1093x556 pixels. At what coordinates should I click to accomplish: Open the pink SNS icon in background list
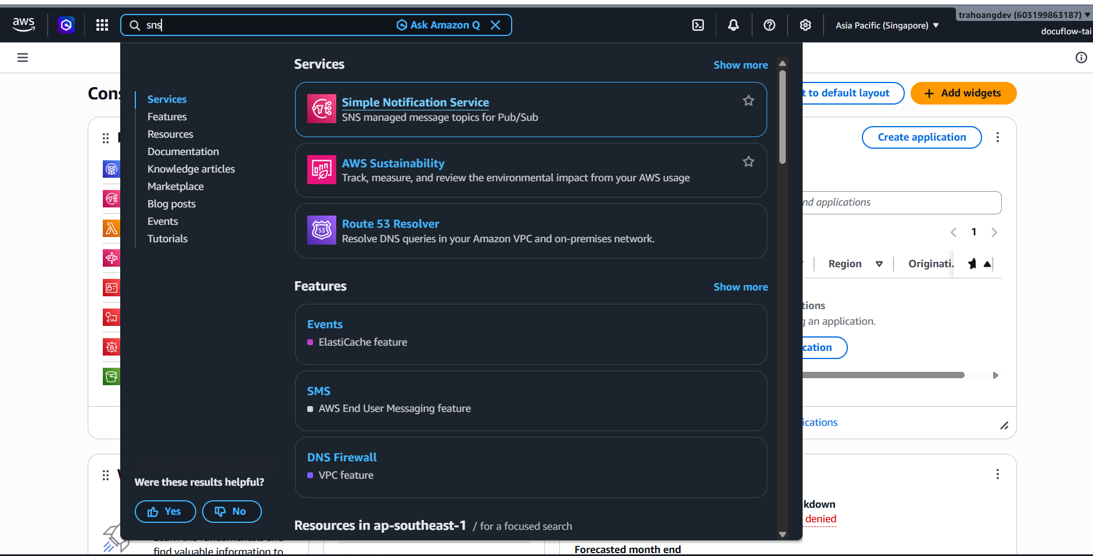click(112, 199)
